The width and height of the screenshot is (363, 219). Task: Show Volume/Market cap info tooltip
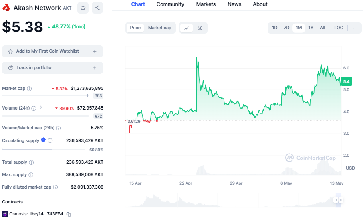58,128
